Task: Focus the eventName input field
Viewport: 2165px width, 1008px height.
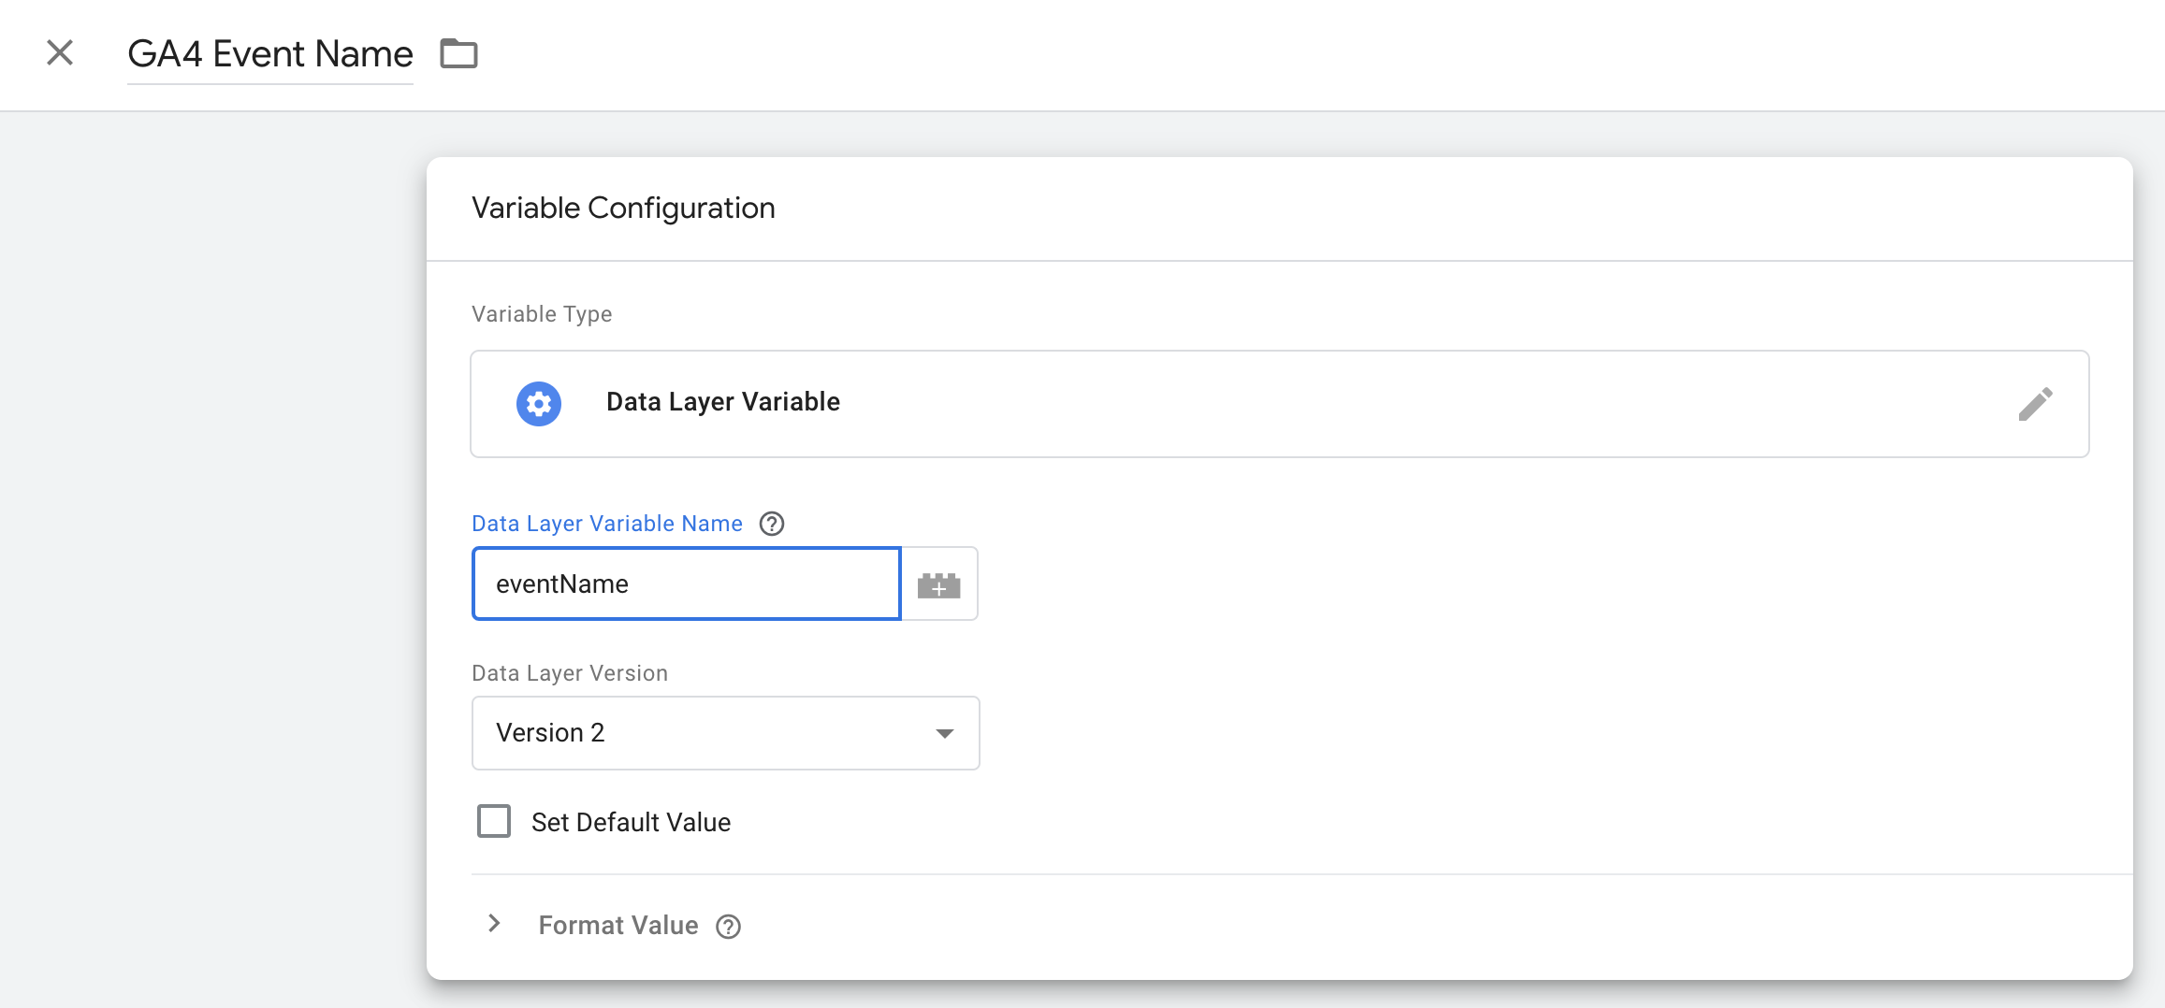Action: pos(686,584)
